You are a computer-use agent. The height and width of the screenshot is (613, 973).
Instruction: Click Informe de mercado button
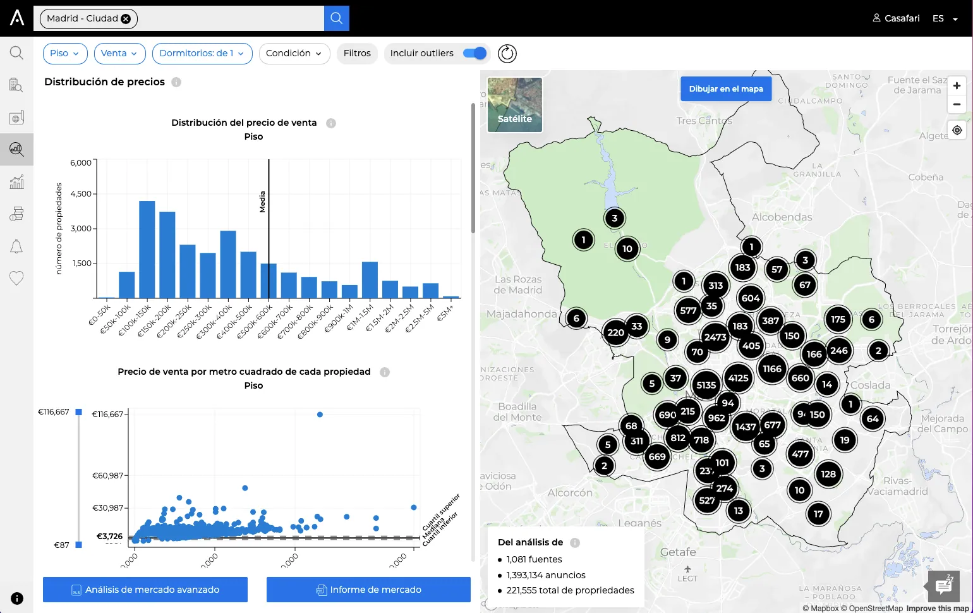368,590
